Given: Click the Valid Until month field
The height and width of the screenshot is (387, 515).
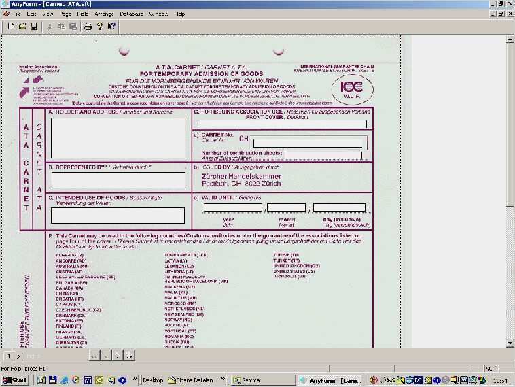Looking at the screenshot, I should point(287,208).
